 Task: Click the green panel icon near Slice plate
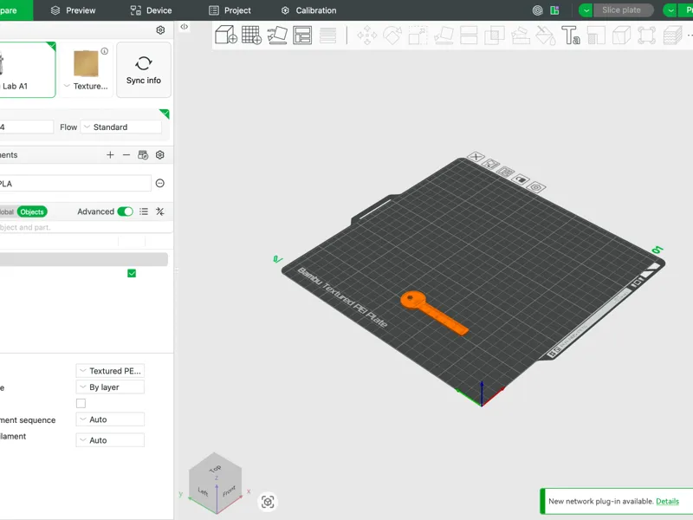coord(554,10)
